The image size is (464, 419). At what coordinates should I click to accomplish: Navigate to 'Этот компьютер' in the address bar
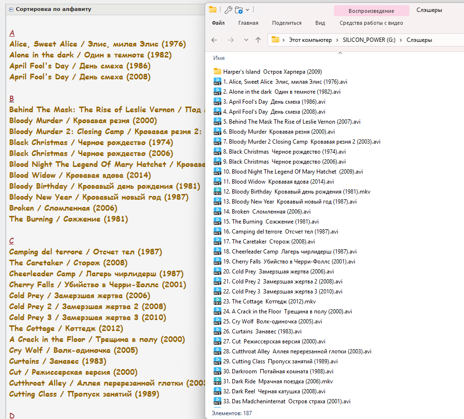point(310,40)
